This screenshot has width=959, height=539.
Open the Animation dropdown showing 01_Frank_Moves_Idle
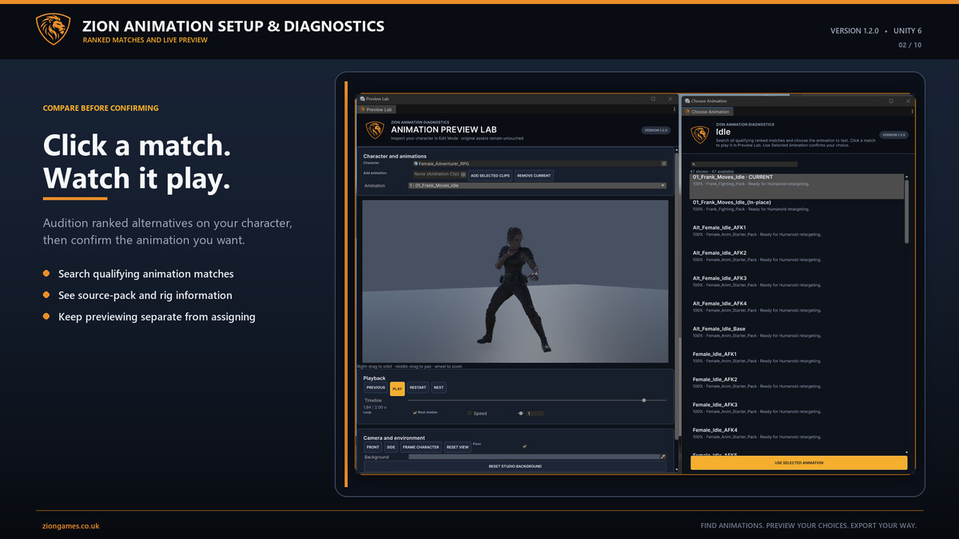tap(537, 185)
